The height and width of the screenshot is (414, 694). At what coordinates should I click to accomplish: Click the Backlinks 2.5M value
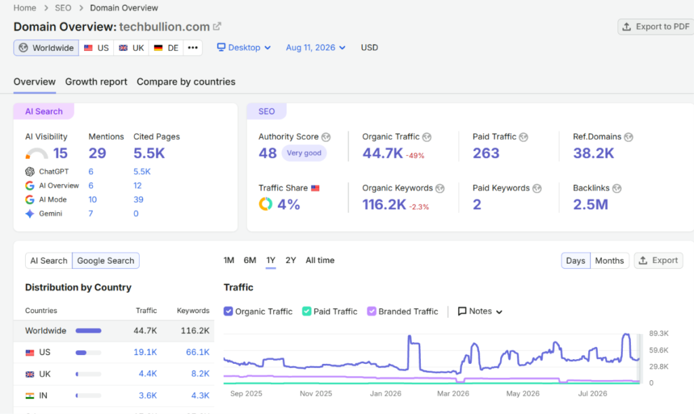(x=591, y=205)
